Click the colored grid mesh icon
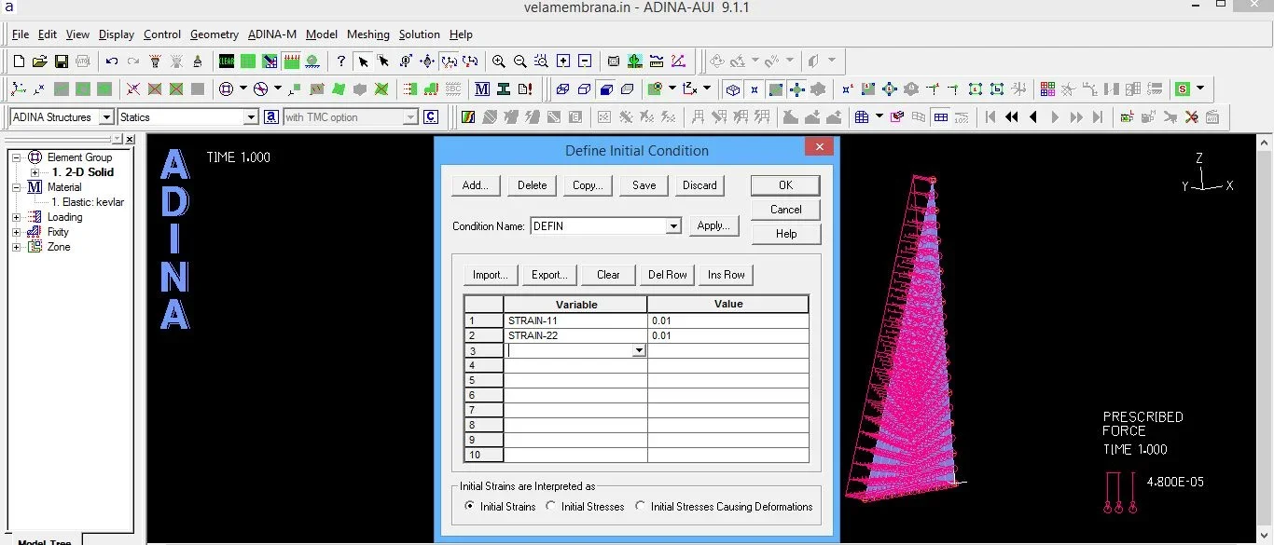This screenshot has width=1274, height=545. tap(1047, 89)
